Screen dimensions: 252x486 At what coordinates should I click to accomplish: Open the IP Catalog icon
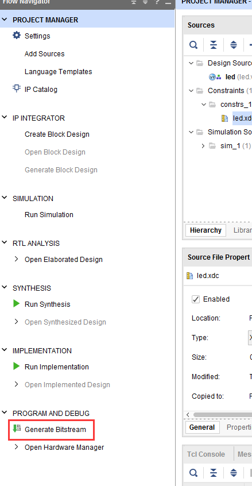(17, 88)
